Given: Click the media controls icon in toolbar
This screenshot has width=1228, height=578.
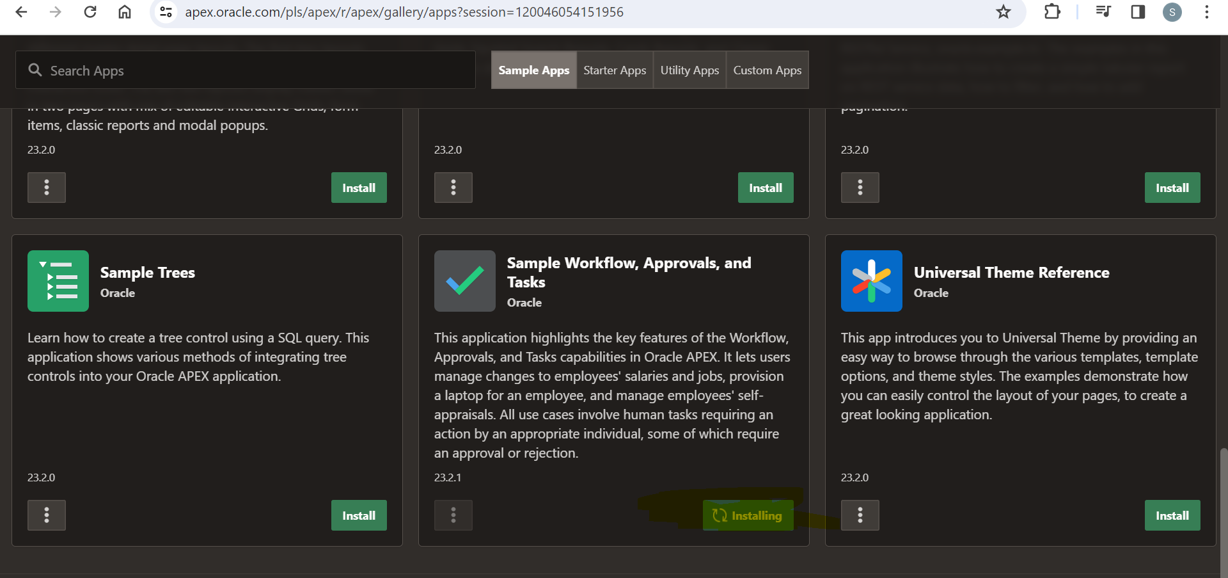Looking at the screenshot, I should [x=1103, y=12].
